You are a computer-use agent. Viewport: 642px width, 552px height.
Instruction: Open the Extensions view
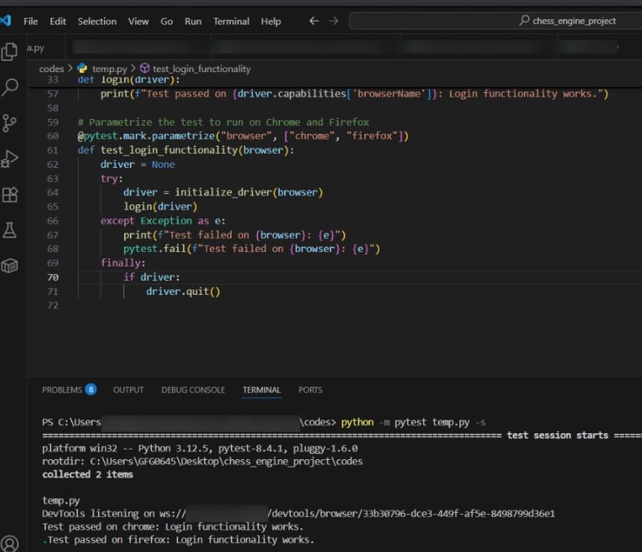pyautogui.click(x=10, y=195)
